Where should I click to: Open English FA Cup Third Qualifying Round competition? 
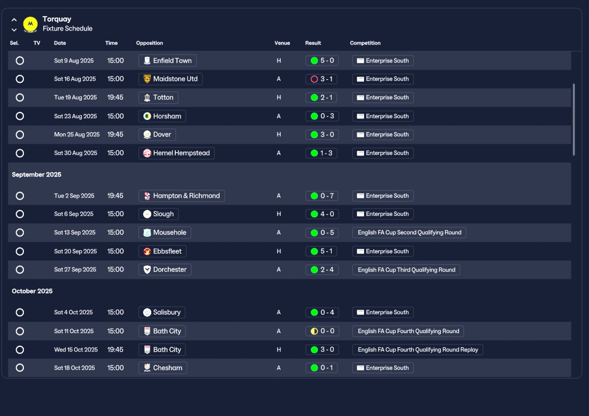406,270
